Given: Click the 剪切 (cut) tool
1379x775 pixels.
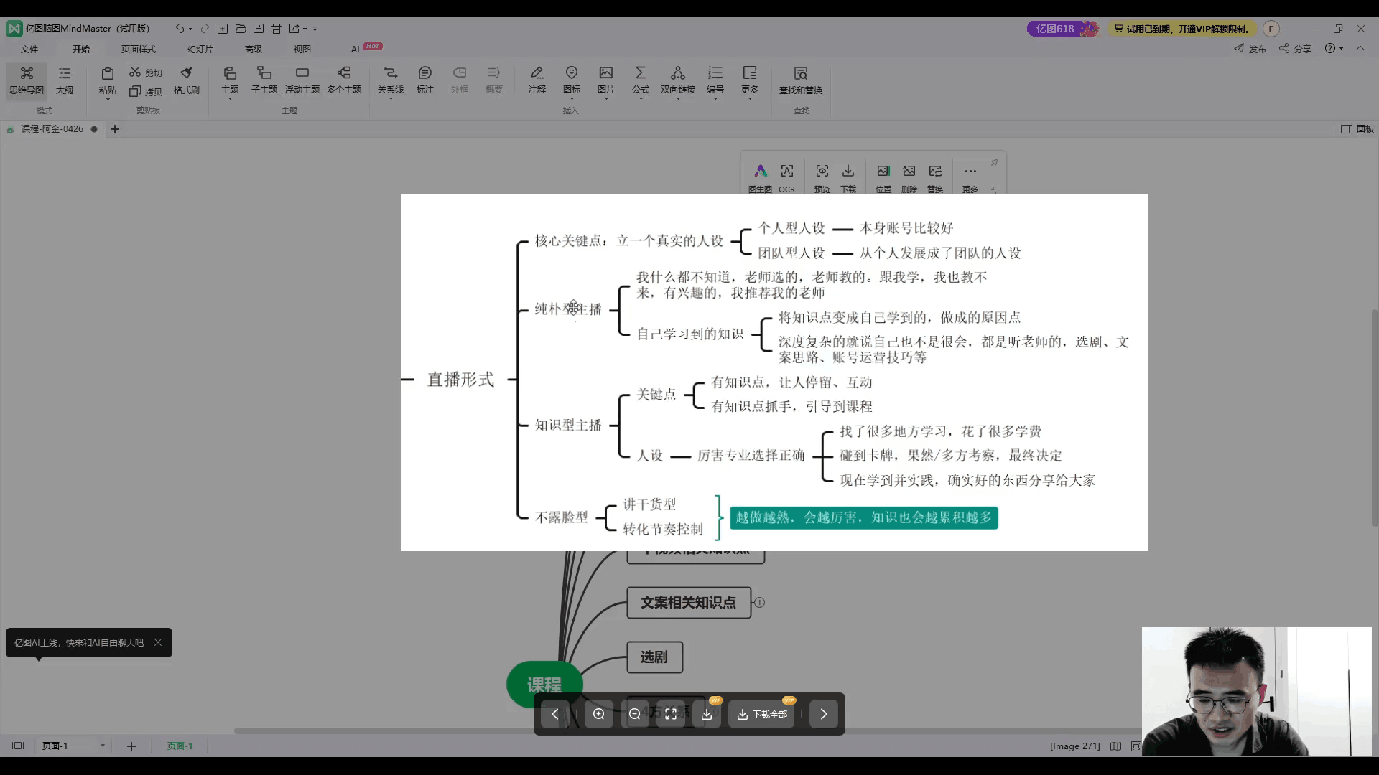Looking at the screenshot, I should (x=146, y=72).
